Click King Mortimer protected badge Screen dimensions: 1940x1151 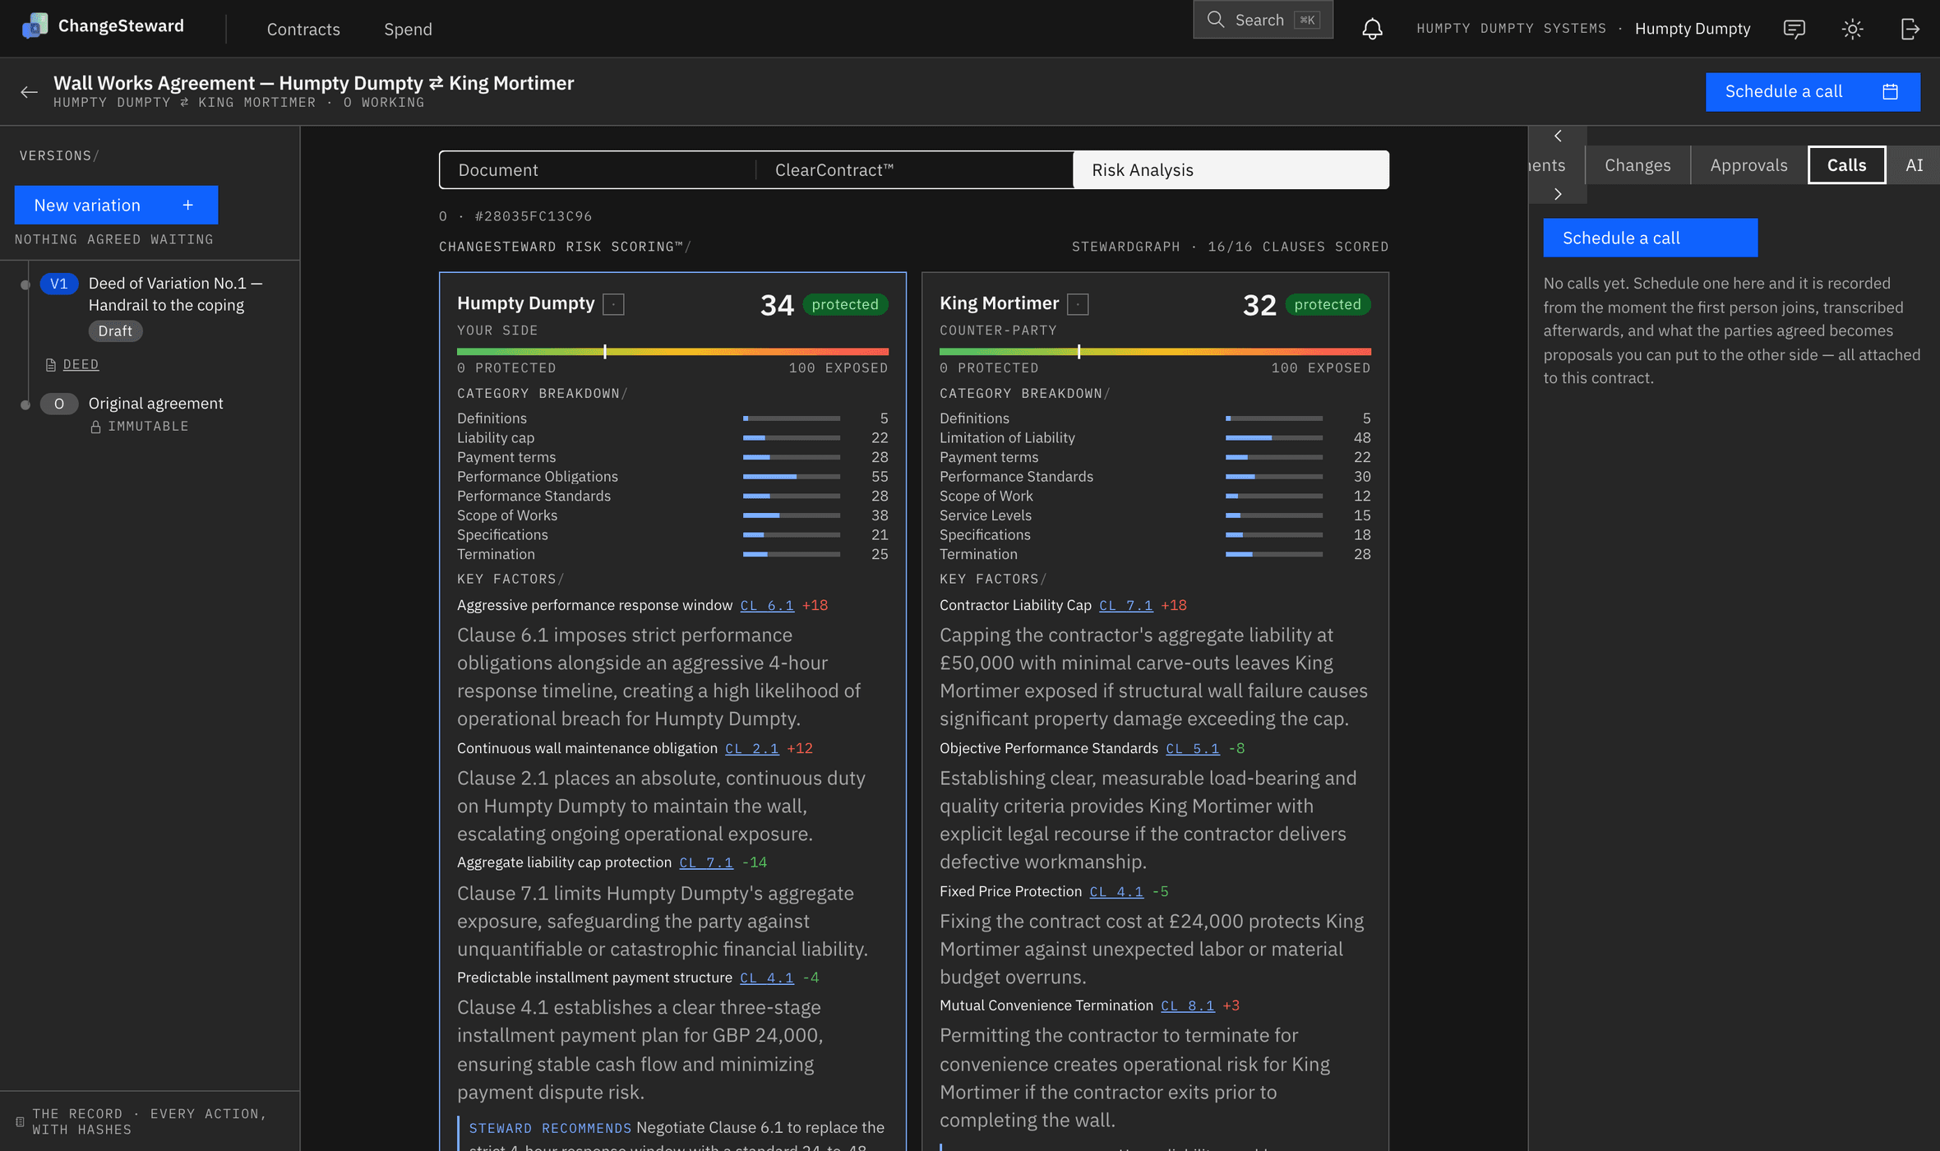tap(1327, 304)
